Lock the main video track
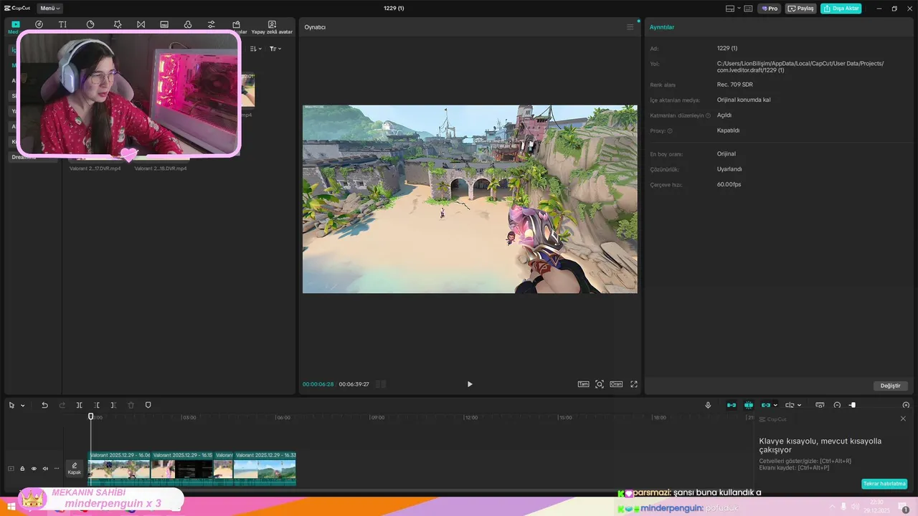Image resolution: width=918 pixels, height=516 pixels. click(22, 469)
